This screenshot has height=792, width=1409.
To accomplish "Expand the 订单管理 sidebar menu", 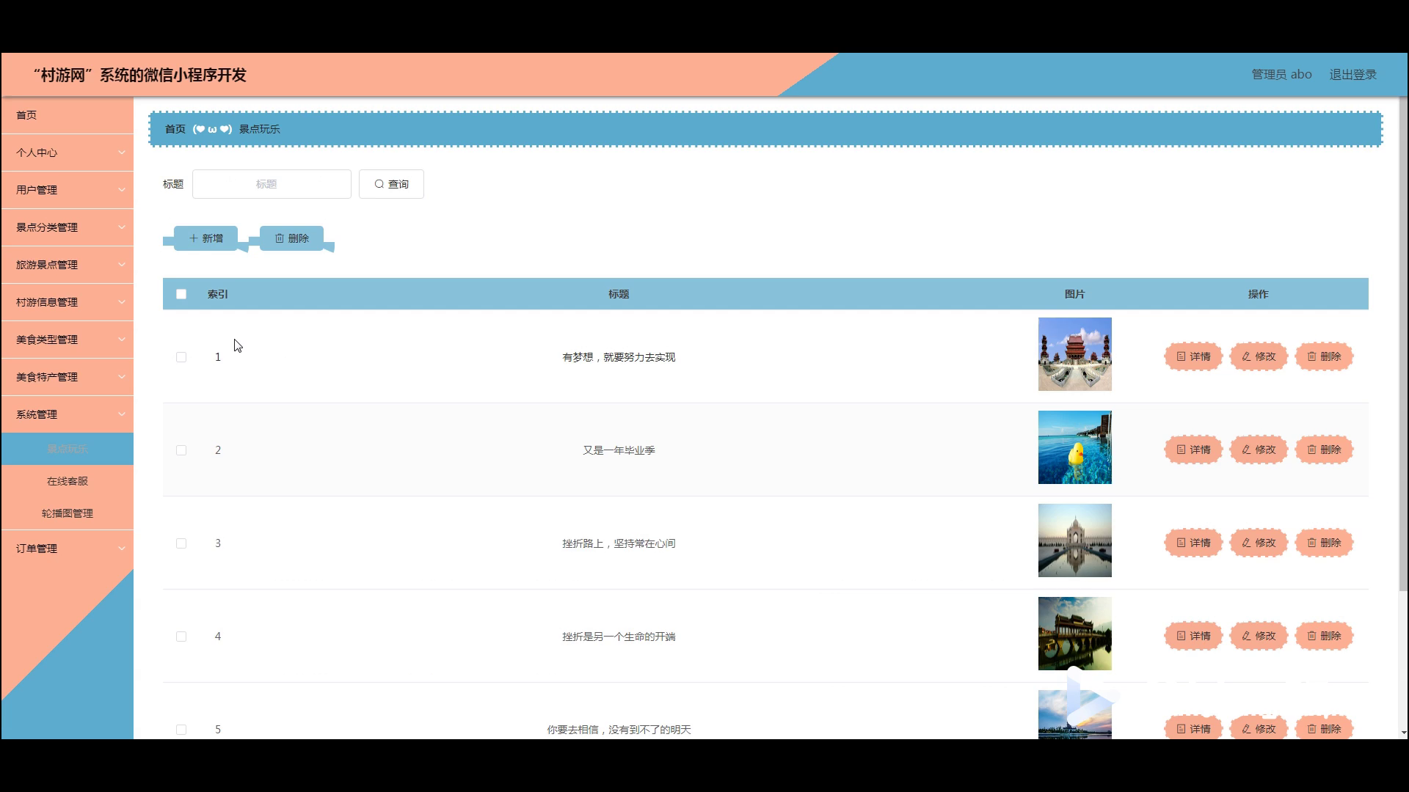I will click(68, 549).
